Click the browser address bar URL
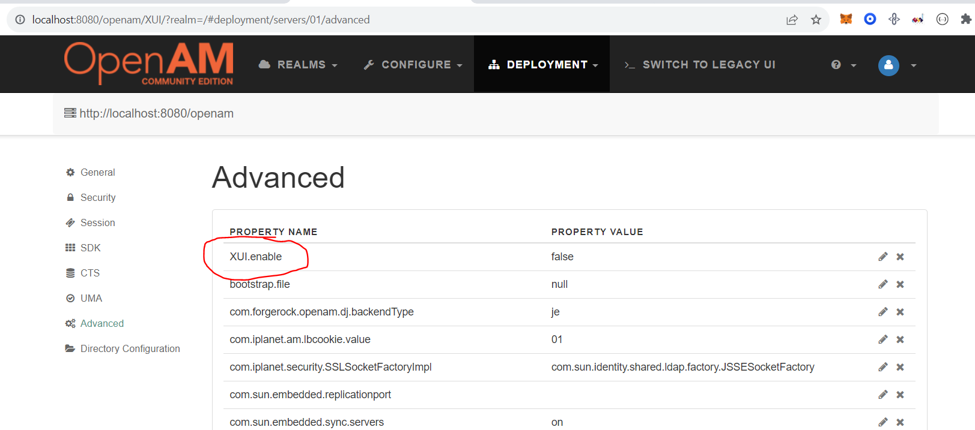 pyautogui.click(x=201, y=20)
